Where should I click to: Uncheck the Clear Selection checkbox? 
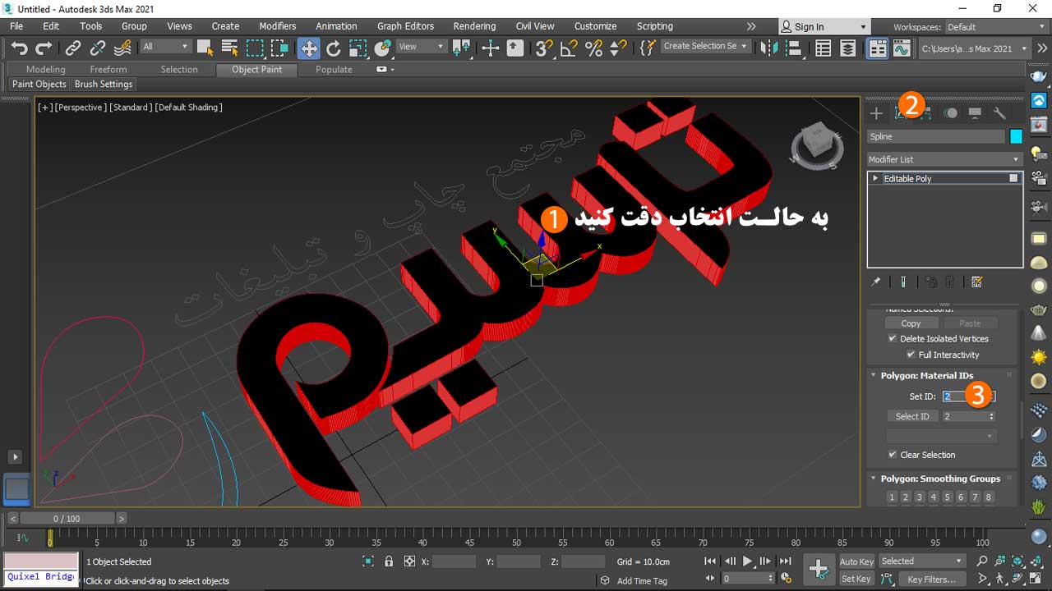coord(893,455)
